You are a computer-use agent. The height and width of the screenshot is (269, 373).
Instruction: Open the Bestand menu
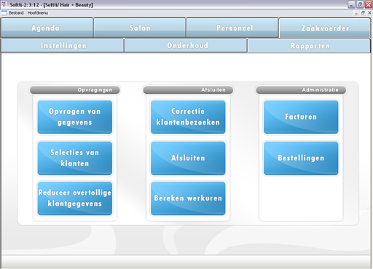pos(16,13)
